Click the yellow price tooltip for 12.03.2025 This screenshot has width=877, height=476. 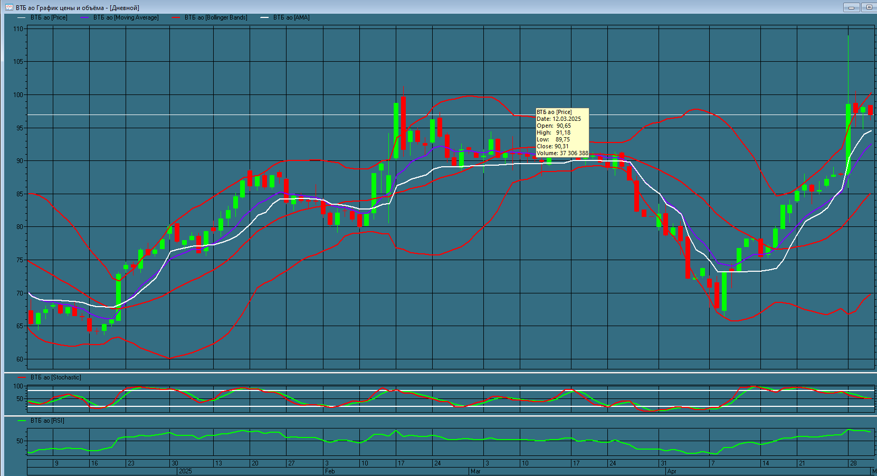[x=562, y=132]
